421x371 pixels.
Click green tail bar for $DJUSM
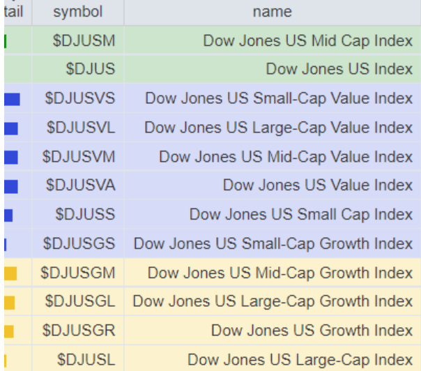[6, 42]
